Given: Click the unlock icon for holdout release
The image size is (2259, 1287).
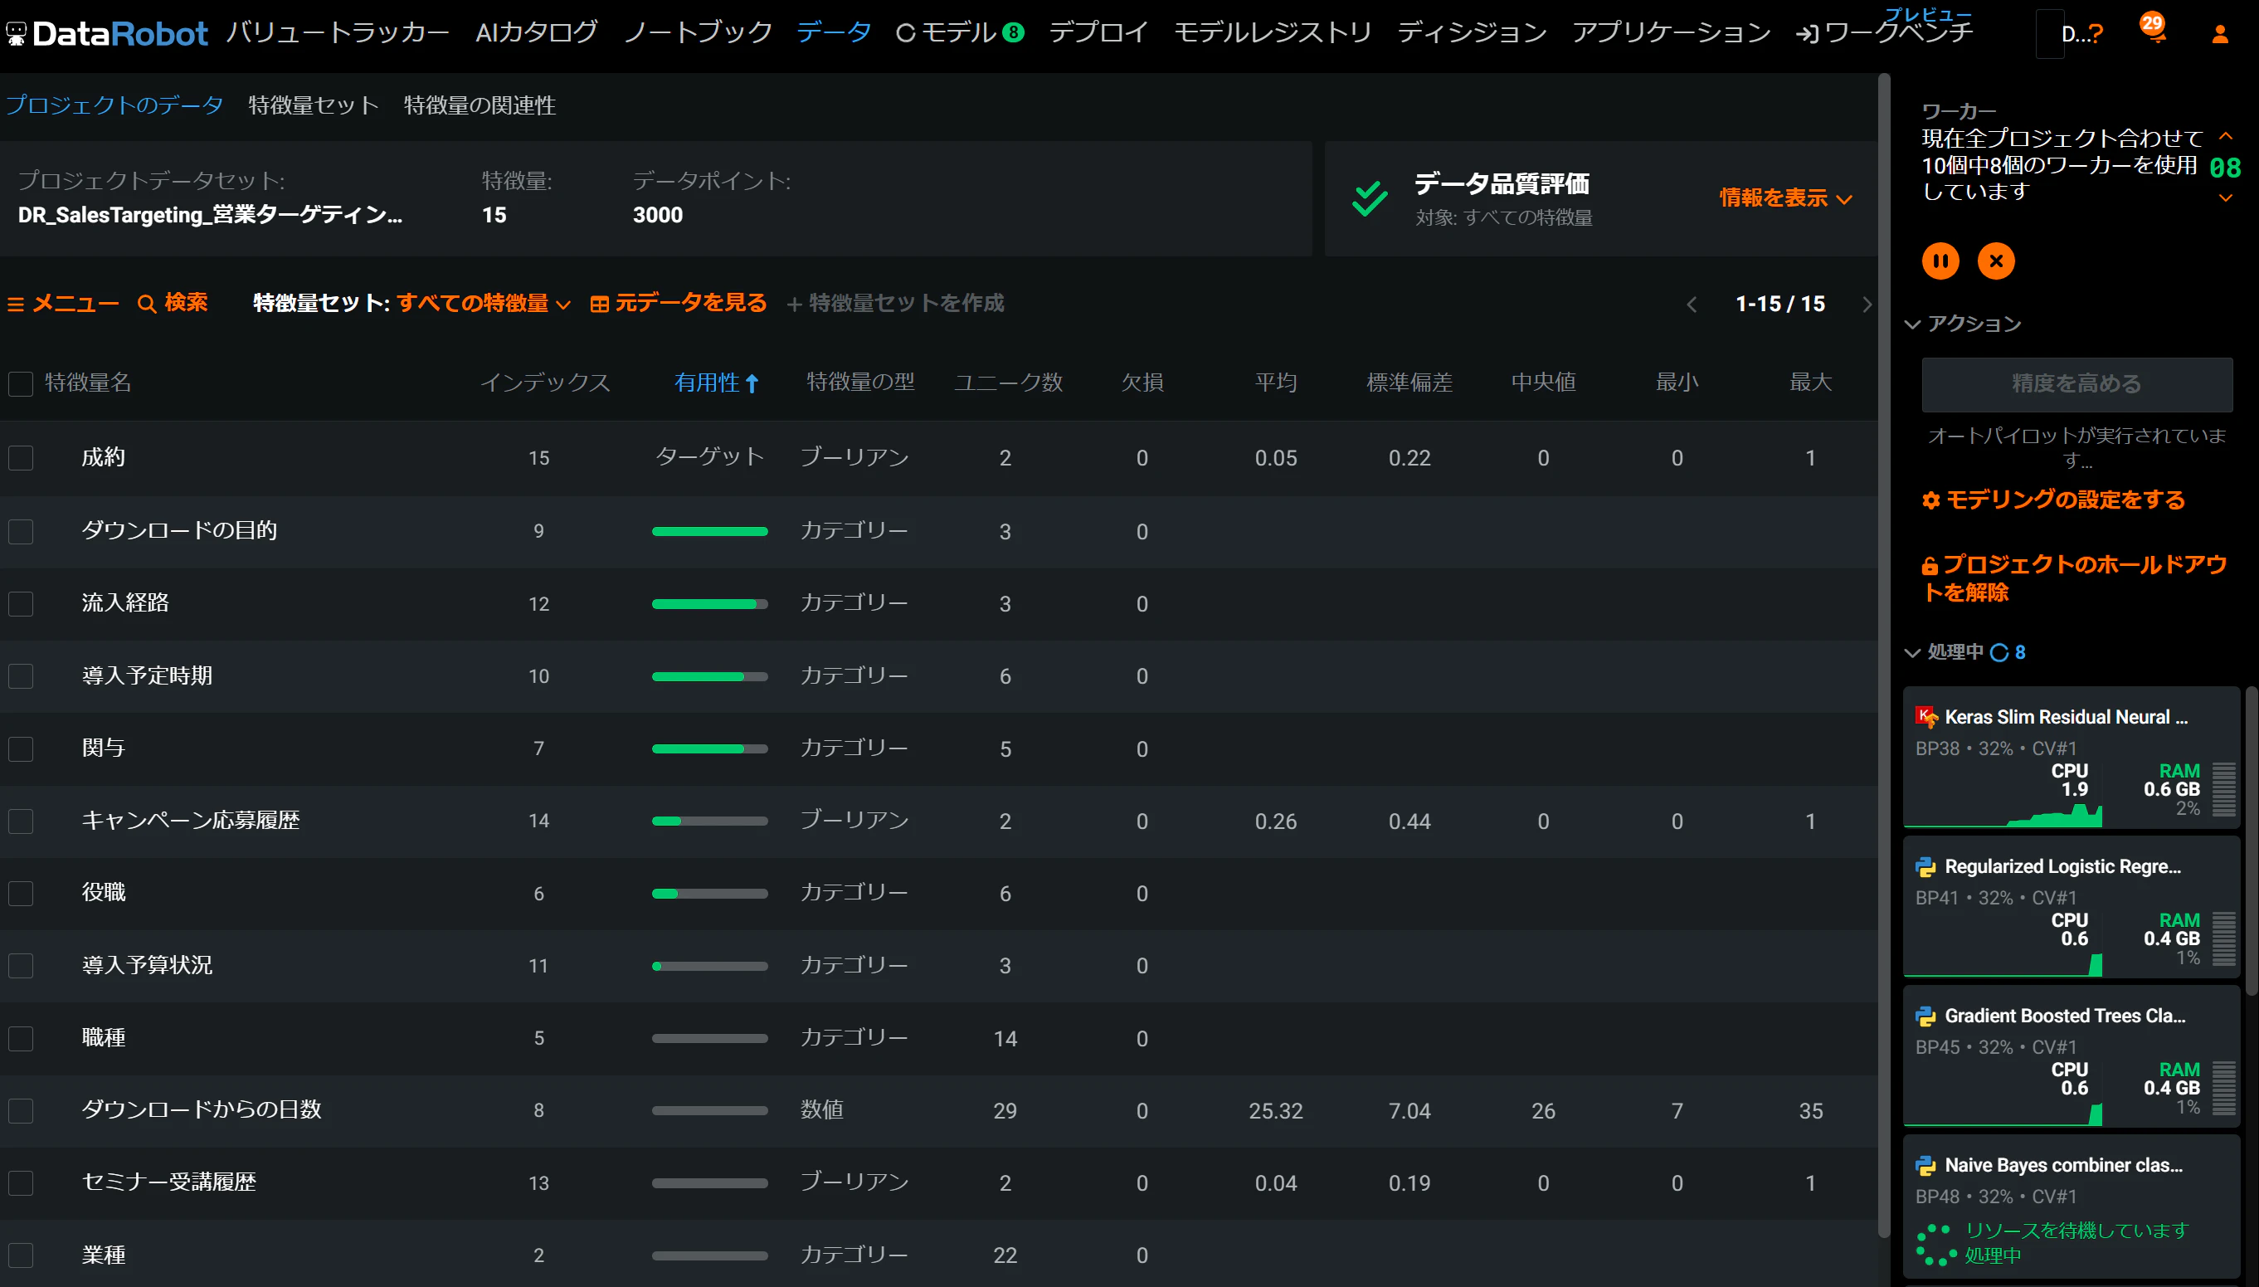Looking at the screenshot, I should coord(1930,566).
